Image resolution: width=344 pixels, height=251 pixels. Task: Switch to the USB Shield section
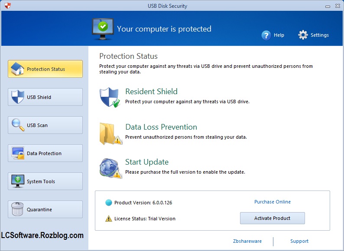(45, 97)
